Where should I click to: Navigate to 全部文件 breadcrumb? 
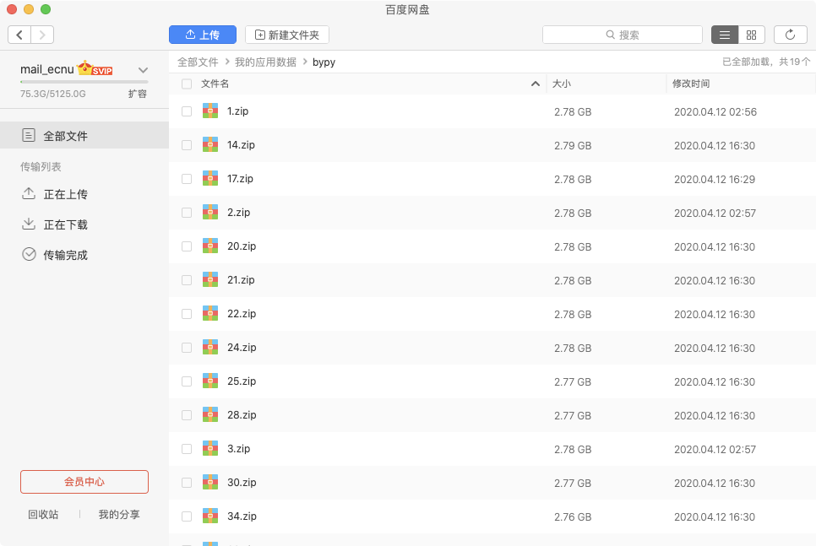coord(198,62)
